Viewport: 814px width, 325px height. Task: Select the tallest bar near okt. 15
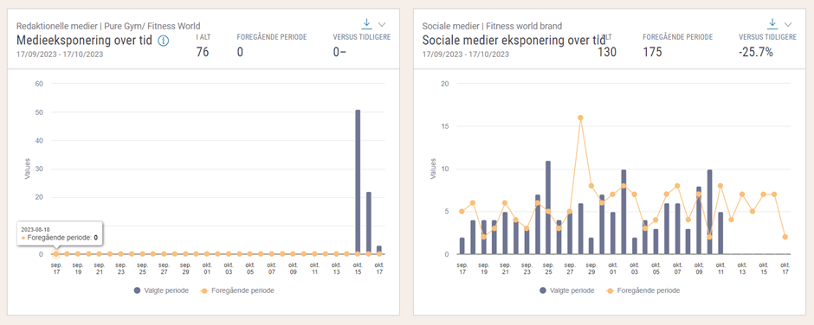click(x=358, y=182)
